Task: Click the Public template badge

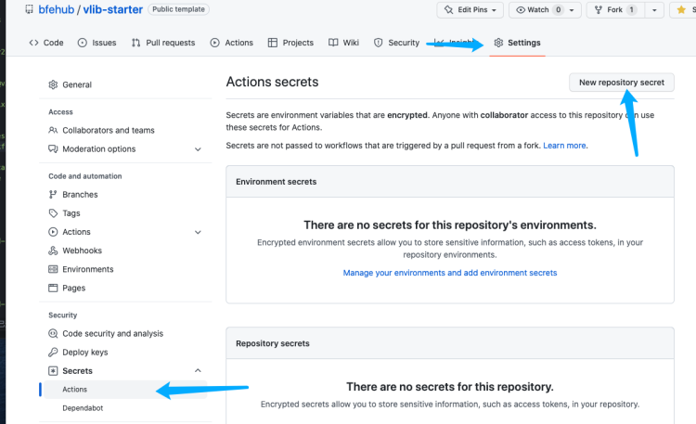Action: pos(178,9)
